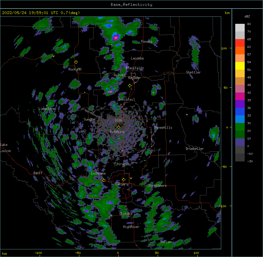263x257 pixels.
Task: Select the bright orange swatch below the red one
Action: tap(240, 50)
